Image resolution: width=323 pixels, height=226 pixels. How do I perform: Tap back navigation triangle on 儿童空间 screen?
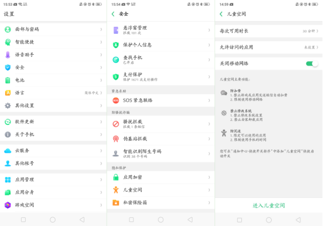[x=299, y=220]
